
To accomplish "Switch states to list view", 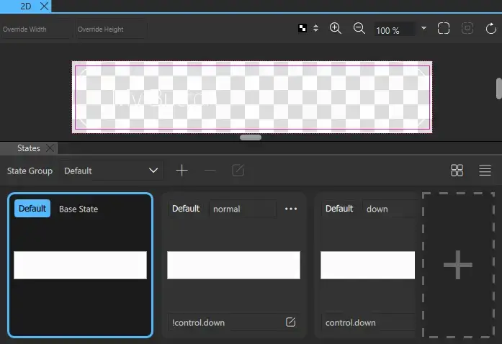I will (x=485, y=171).
